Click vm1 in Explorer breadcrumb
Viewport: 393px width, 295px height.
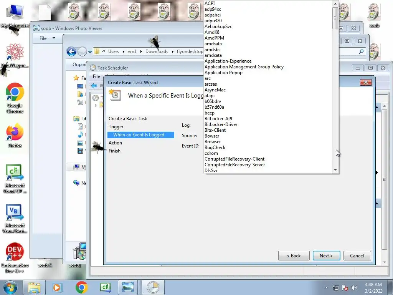pos(132,51)
